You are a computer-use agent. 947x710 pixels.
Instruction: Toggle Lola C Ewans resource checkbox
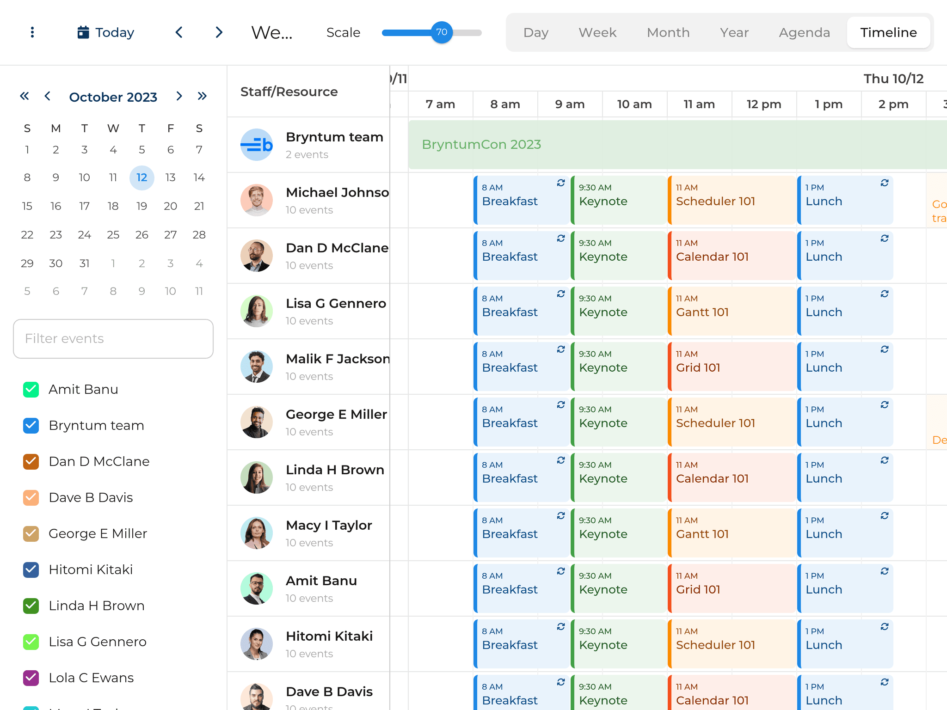point(31,678)
